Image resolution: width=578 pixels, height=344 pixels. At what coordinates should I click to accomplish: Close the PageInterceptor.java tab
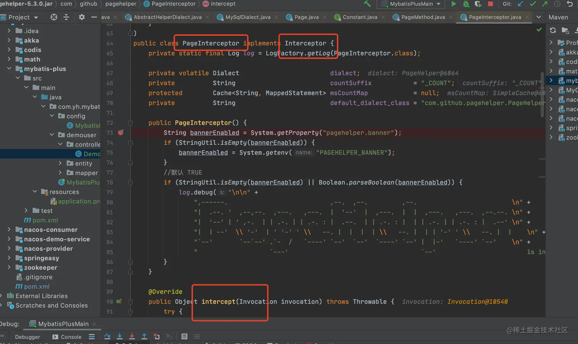pos(527,17)
